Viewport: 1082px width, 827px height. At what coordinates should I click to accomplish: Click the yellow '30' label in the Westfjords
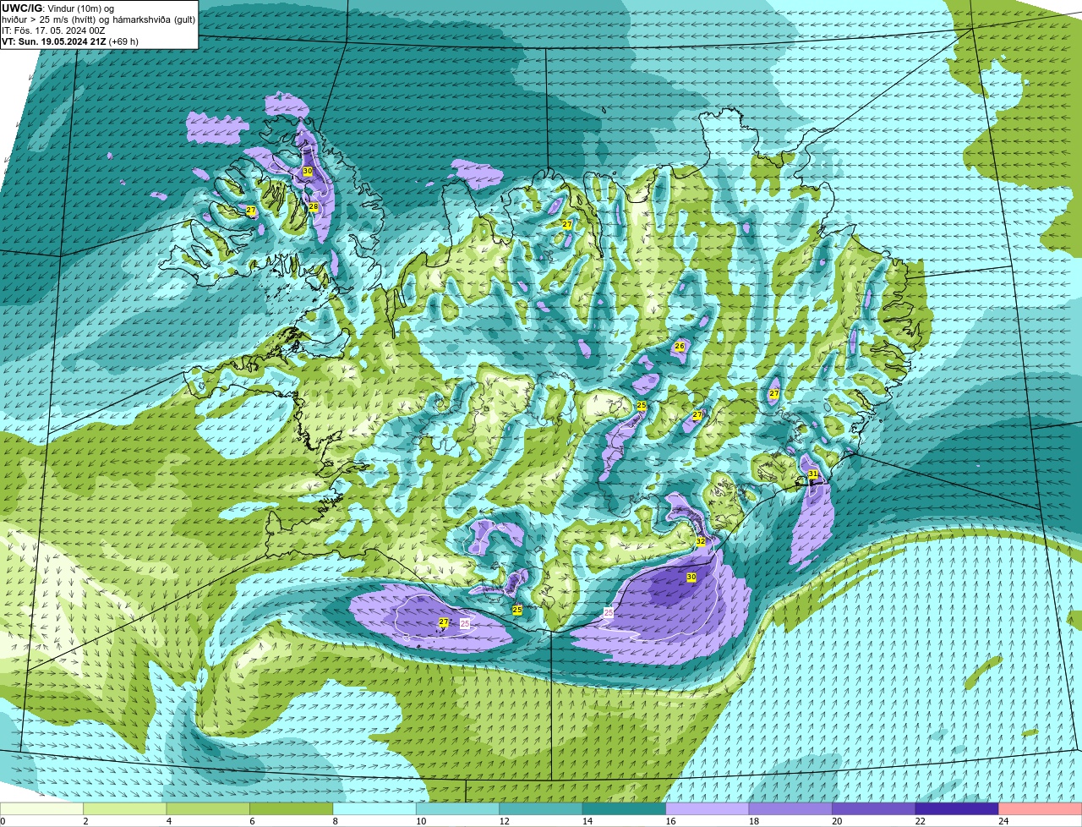(x=307, y=171)
